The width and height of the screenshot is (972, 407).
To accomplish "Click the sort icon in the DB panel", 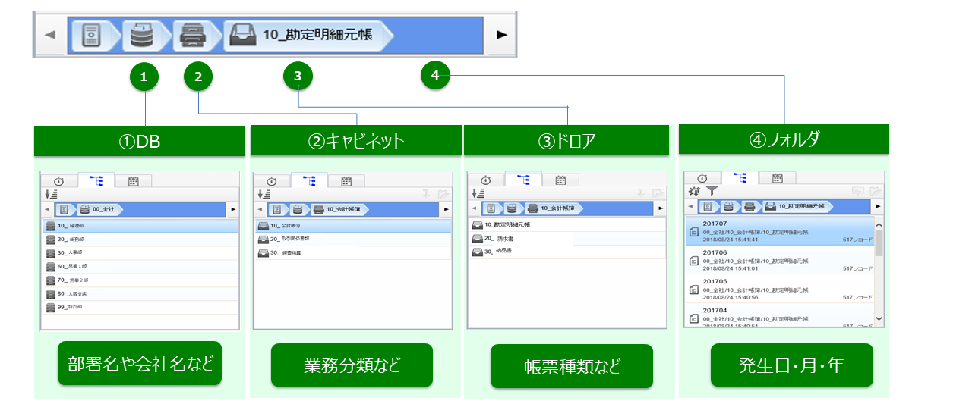I will point(52,195).
